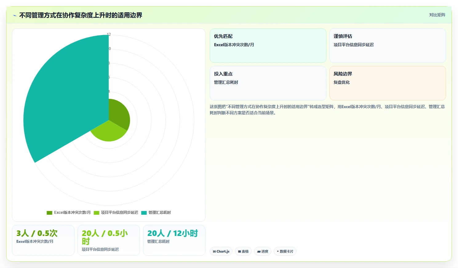Click the 表格 tag chip
The height and width of the screenshot is (268, 458).
coord(243,251)
